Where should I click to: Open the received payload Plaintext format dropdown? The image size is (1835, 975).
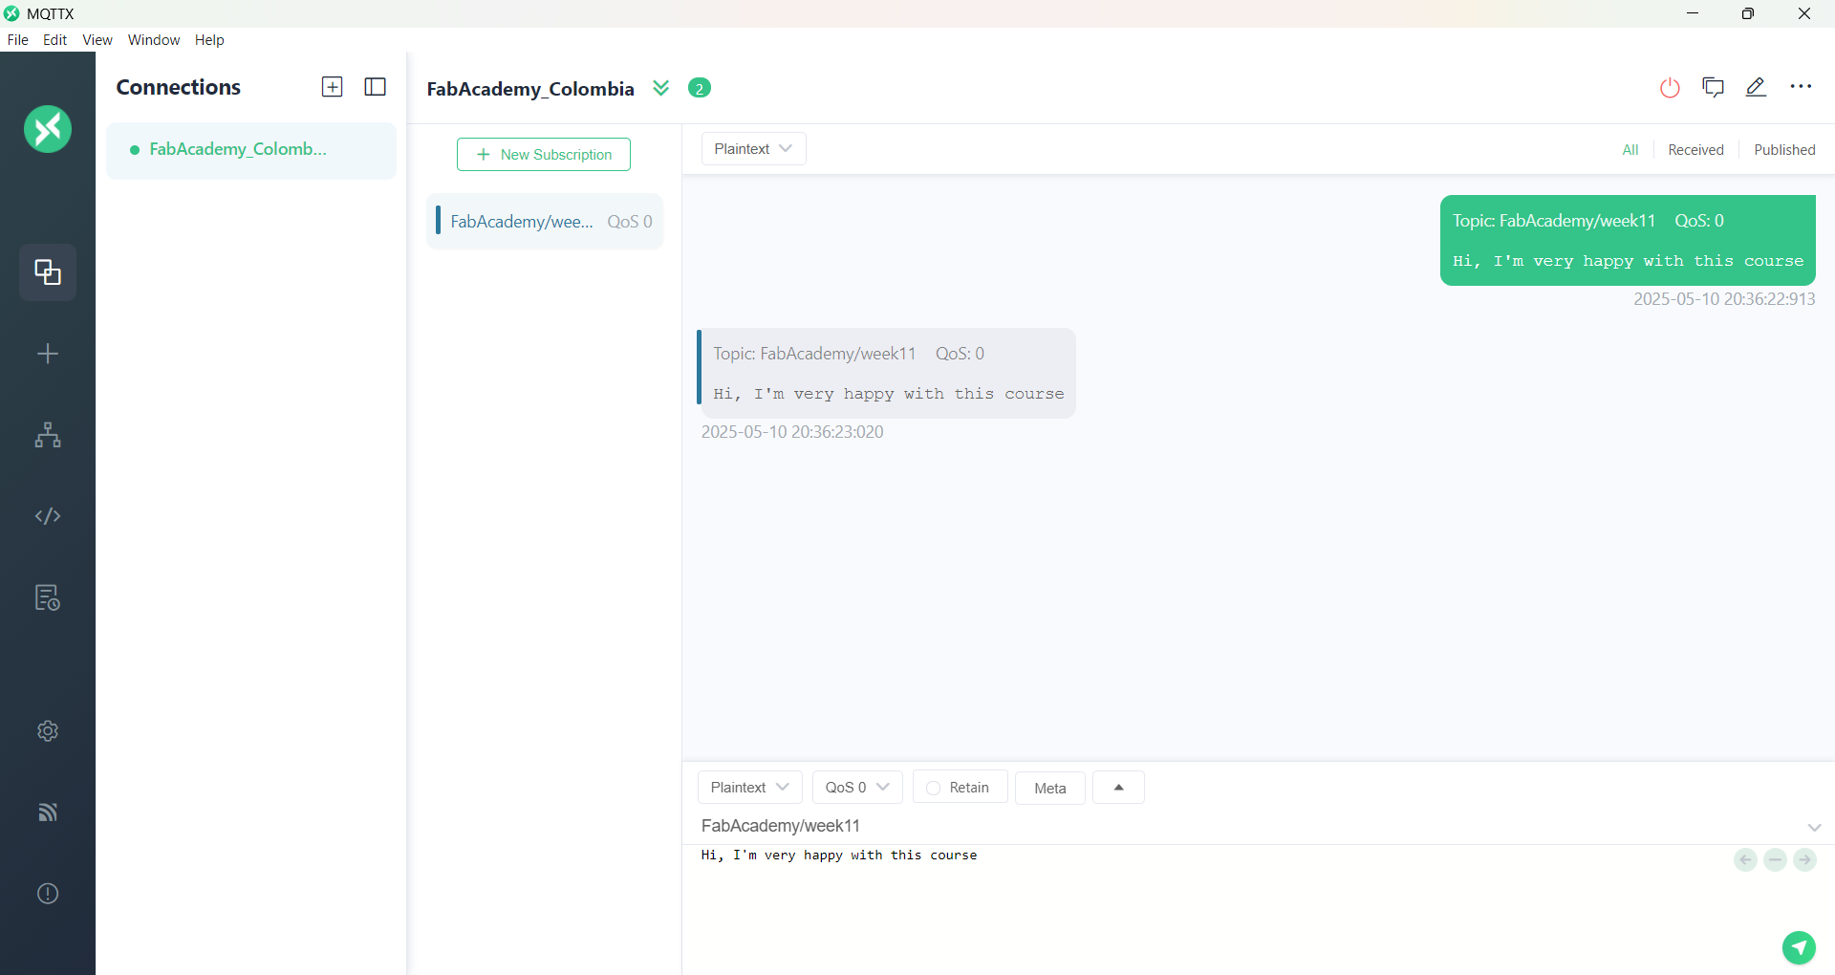click(754, 149)
